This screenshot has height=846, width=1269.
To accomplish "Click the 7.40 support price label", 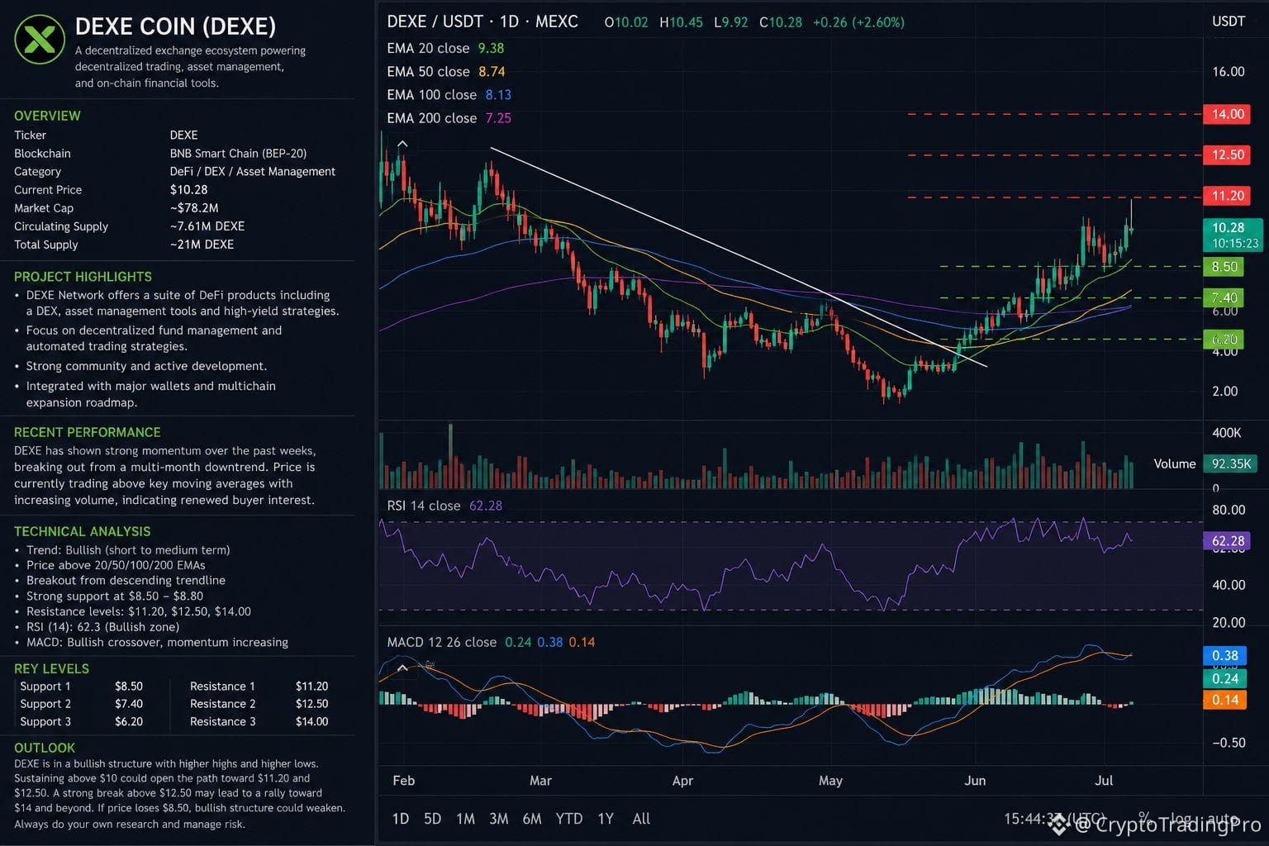I will point(1224,297).
